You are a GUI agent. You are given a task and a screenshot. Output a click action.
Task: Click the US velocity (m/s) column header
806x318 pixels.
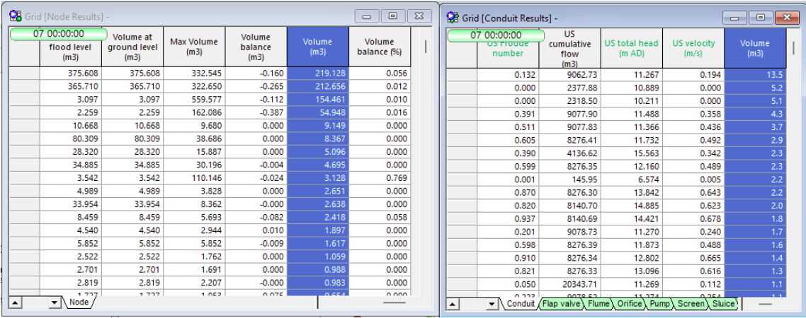693,49
